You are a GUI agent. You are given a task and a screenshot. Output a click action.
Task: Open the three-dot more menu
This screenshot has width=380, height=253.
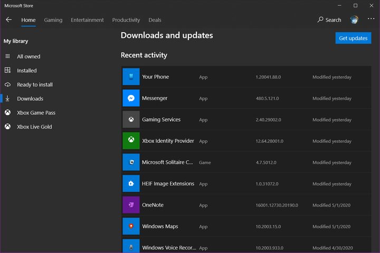click(x=371, y=18)
